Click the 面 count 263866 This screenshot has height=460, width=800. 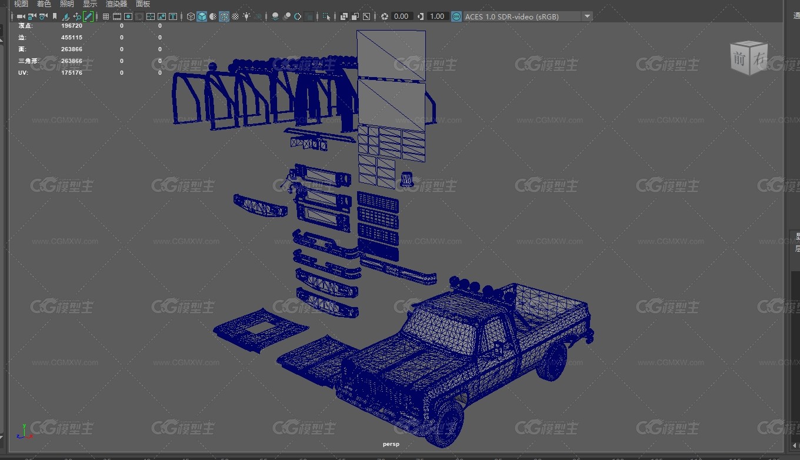click(x=72, y=49)
